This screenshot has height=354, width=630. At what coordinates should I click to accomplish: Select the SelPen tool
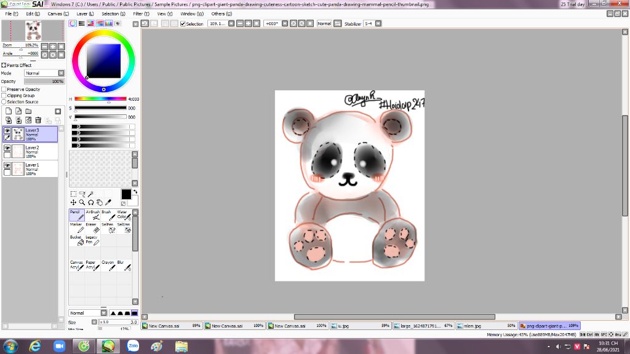(108, 227)
